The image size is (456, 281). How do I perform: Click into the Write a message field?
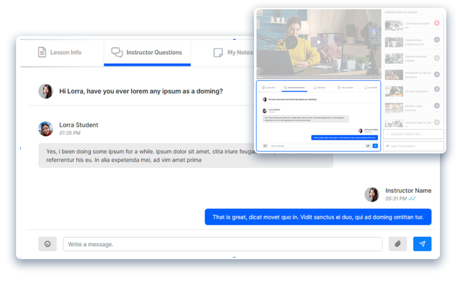(x=222, y=244)
